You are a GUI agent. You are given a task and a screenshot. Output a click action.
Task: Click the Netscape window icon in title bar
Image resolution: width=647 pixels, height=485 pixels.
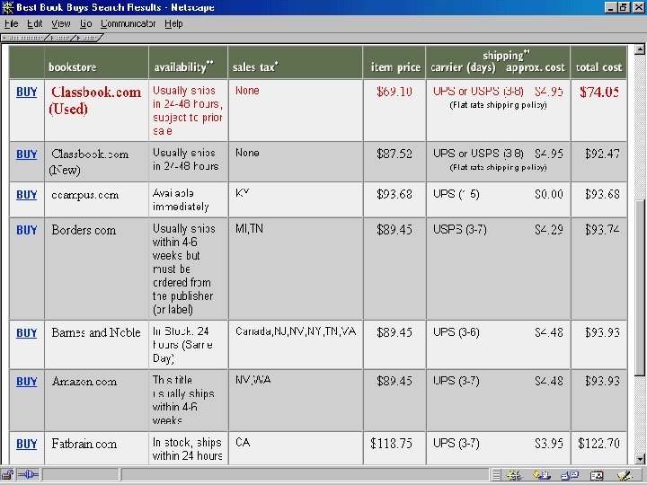pos(7,7)
